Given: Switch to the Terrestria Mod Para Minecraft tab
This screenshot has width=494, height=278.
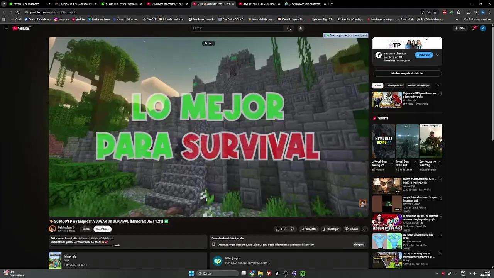Looking at the screenshot, I should [305, 4].
